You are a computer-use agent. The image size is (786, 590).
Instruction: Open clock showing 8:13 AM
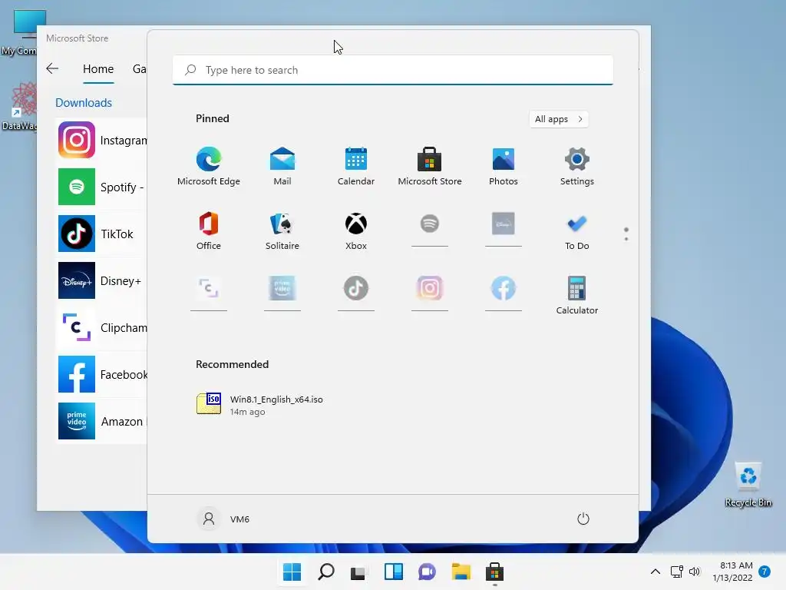coord(732,572)
